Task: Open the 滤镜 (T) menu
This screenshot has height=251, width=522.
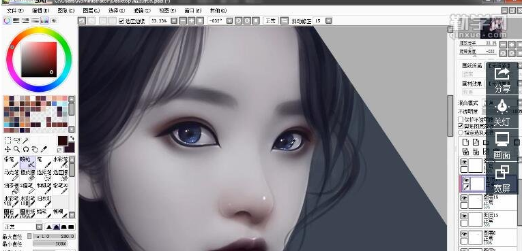Action: click(x=142, y=11)
